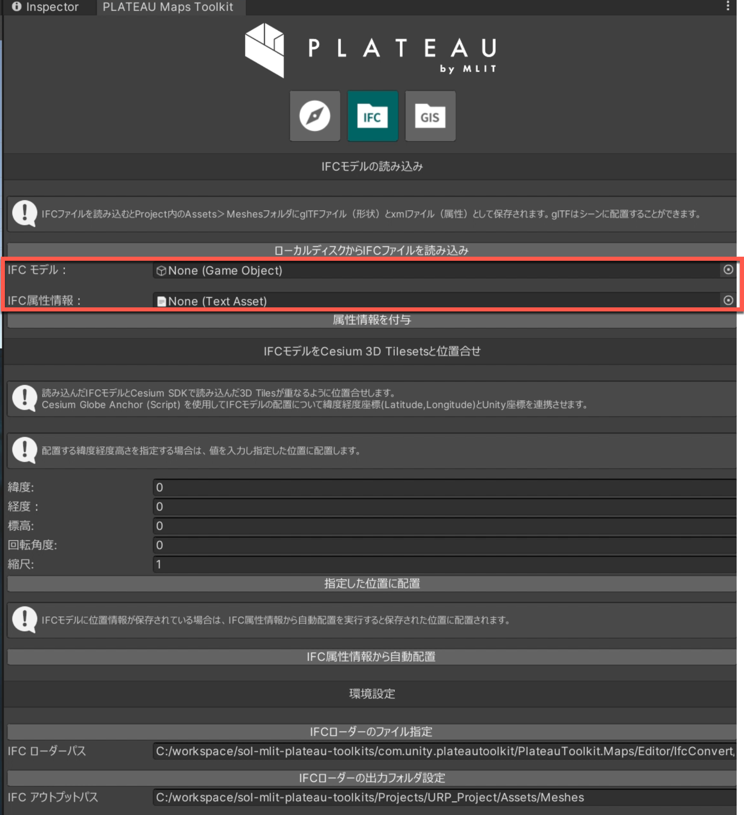Click the info icon beside IFCファイルを読み込むと message
The width and height of the screenshot is (744, 815).
pos(25,213)
